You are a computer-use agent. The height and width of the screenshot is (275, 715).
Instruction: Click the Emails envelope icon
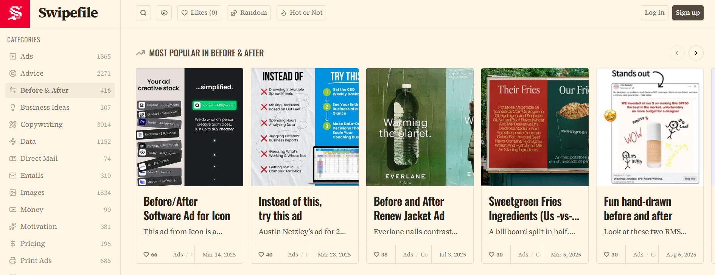(13, 176)
